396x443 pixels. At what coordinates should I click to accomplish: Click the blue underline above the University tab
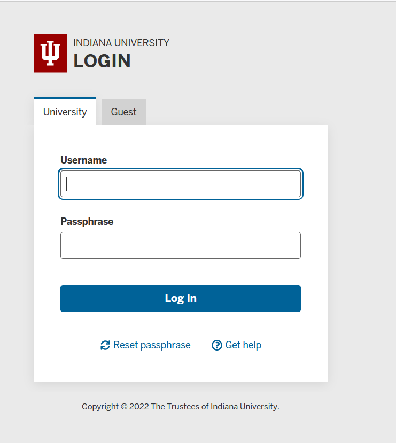tap(65, 98)
